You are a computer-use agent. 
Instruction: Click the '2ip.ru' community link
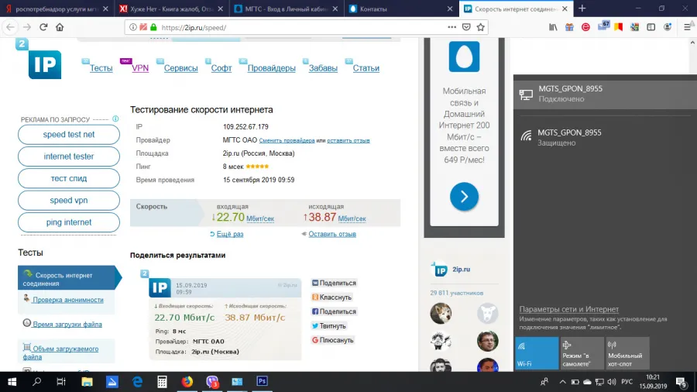(x=461, y=270)
